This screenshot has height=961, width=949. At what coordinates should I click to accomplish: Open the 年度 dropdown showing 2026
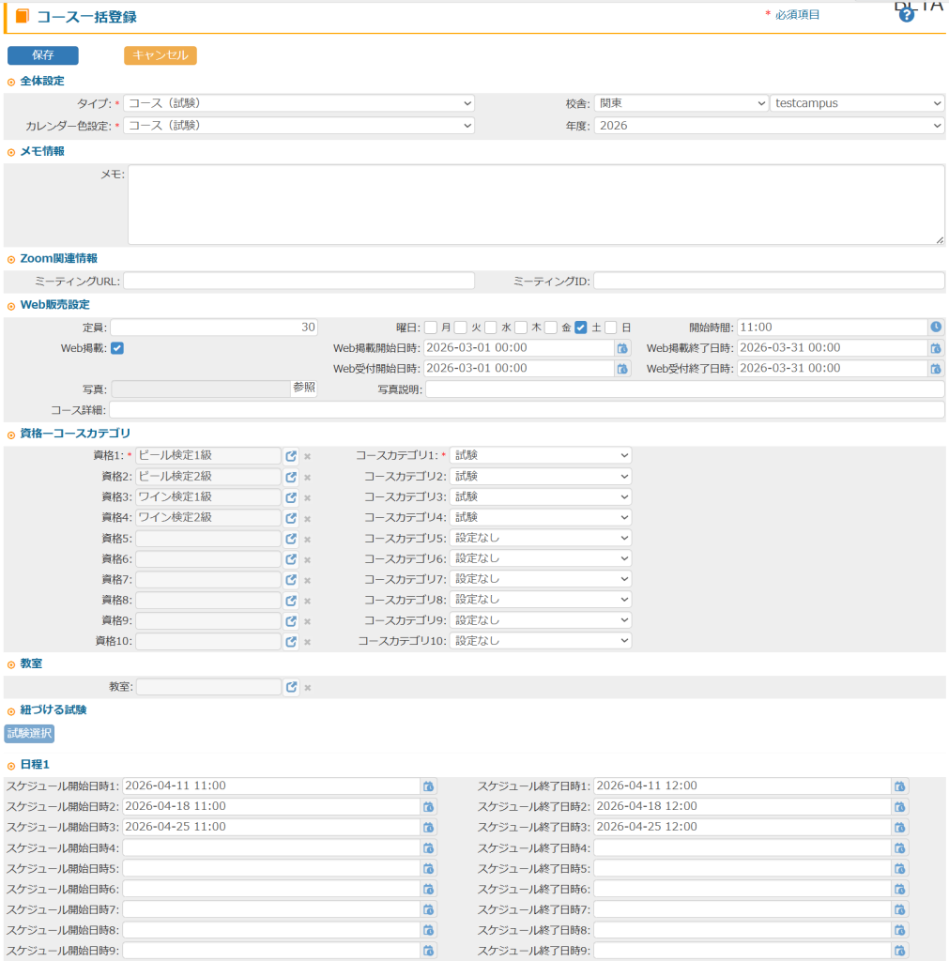[x=769, y=125]
